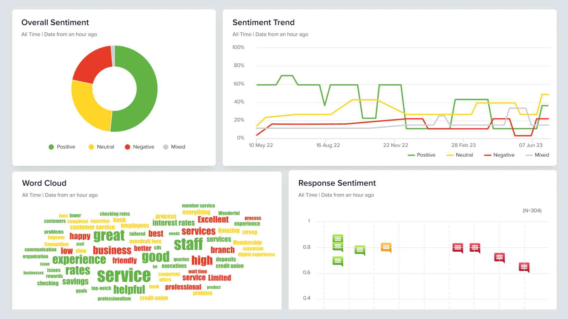Select the topmost green response comment icon
568x319 pixels.
pyautogui.click(x=338, y=238)
